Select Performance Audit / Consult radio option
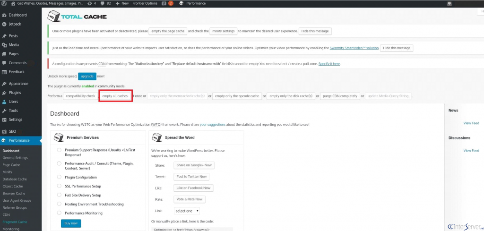Viewport: 484px width, 231px height. [x=59, y=163]
